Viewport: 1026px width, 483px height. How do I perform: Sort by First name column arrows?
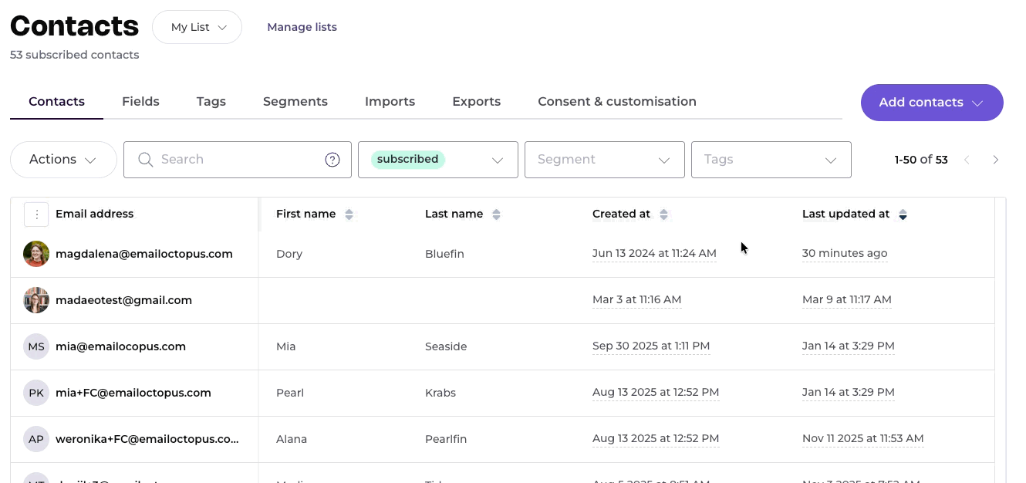349,214
